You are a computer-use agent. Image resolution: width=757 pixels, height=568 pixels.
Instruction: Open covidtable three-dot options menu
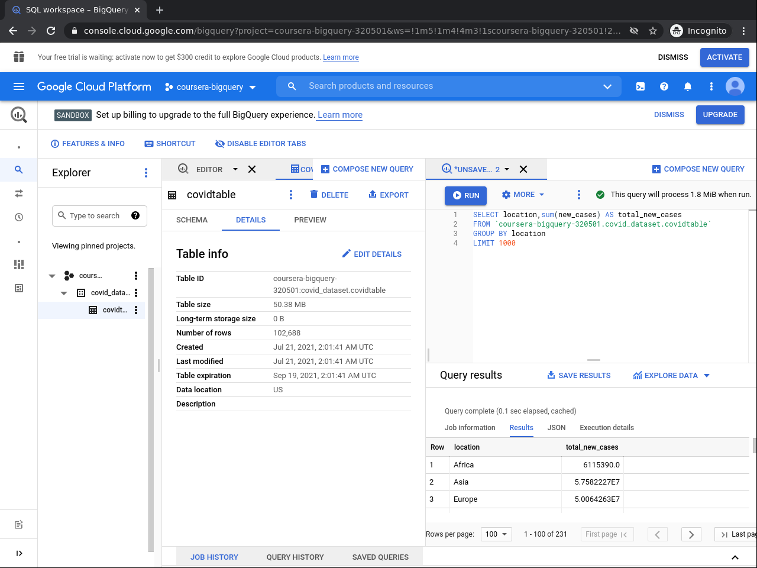click(291, 195)
